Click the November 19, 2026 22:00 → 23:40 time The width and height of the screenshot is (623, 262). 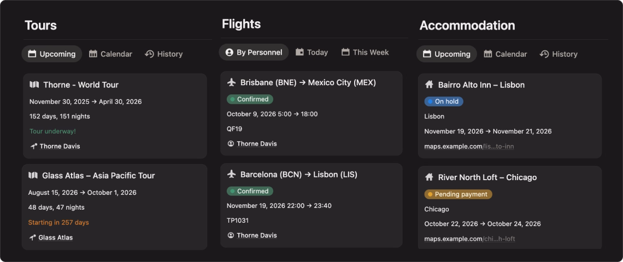[279, 206]
